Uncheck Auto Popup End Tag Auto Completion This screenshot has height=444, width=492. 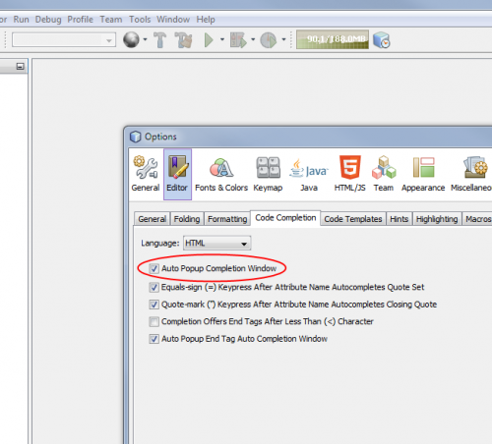point(154,339)
